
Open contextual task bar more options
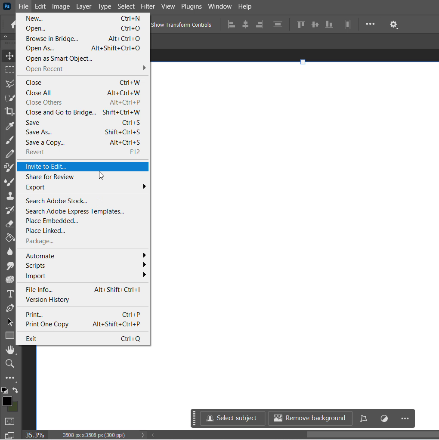coord(405,418)
